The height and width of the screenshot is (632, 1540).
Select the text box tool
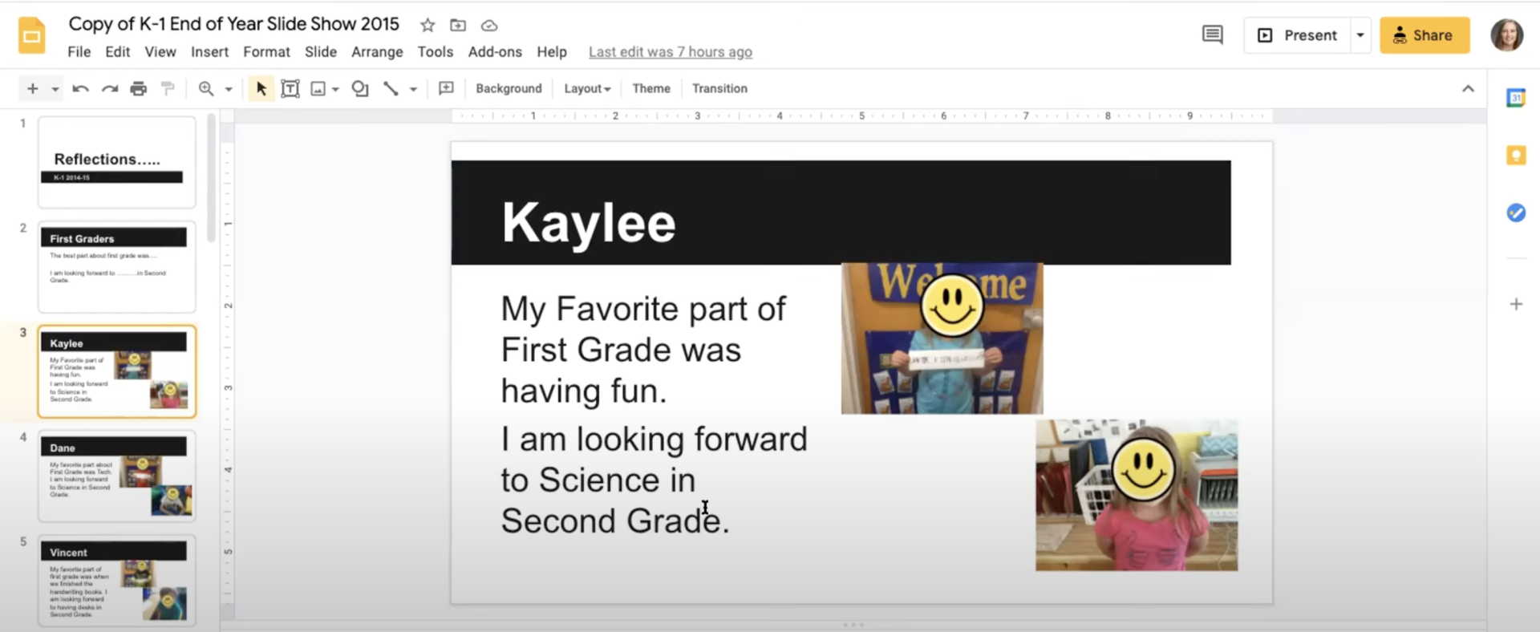(x=290, y=88)
